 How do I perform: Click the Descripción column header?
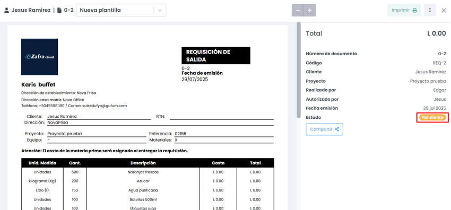(143, 163)
